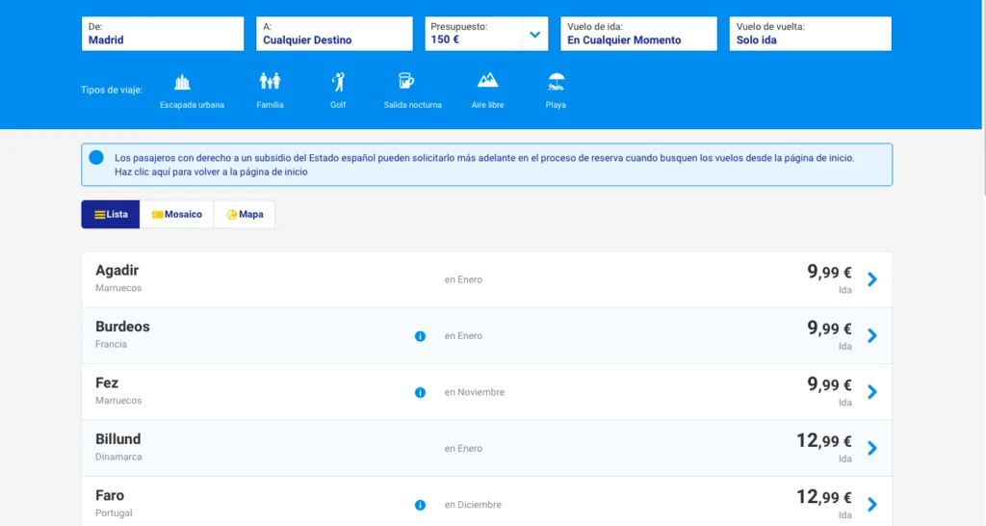Pick the Salida nocturna beer mug icon
Image resolution: width=986 pixels, height=526 pixels.
click(x=406, y=81)
